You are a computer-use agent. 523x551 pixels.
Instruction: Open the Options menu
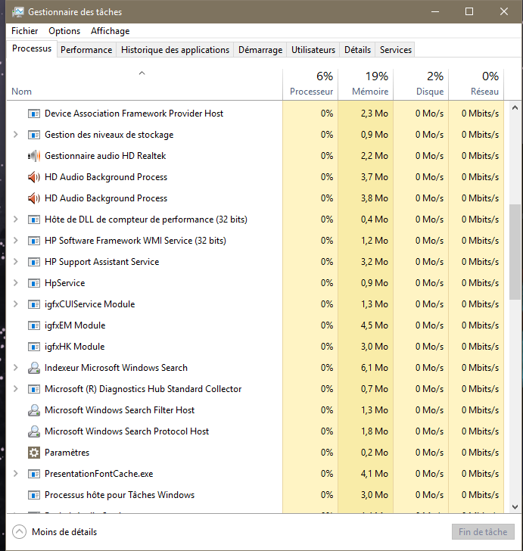point(64,31)
